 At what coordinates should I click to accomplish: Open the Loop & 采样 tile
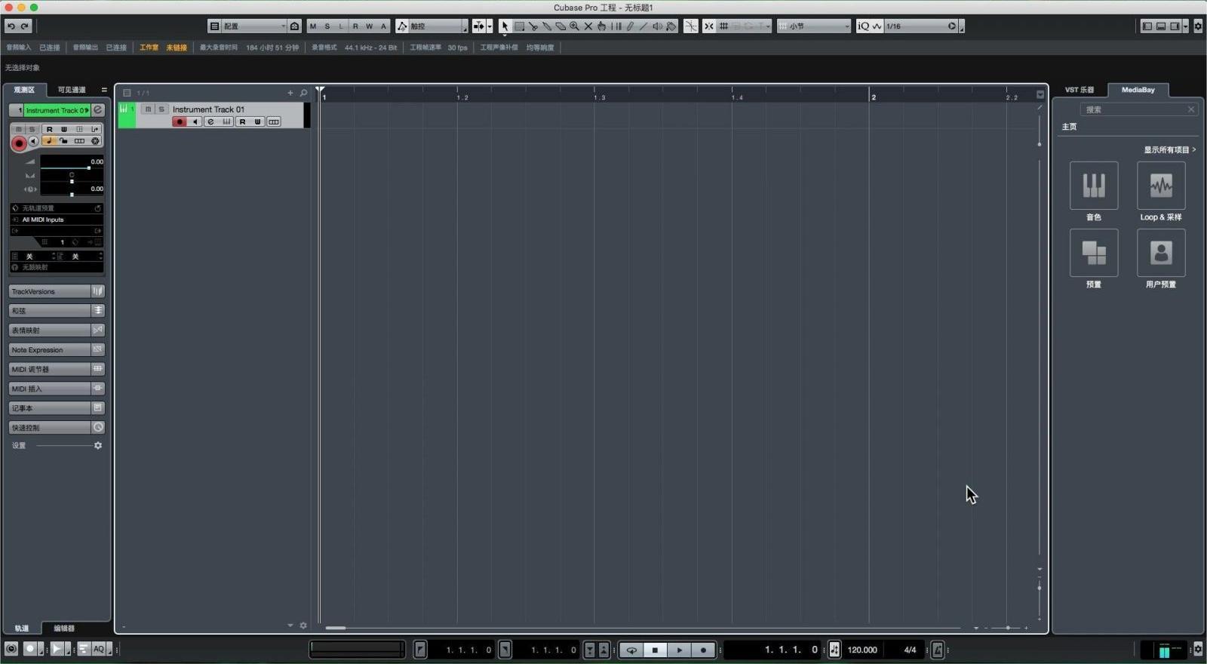coord(1161,186)
